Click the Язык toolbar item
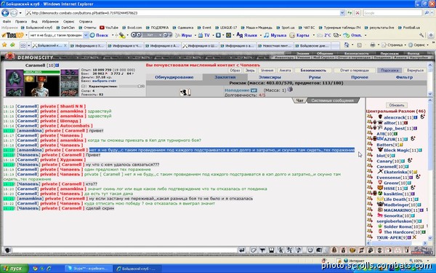 pyautogui.click(x=247, y=36)
